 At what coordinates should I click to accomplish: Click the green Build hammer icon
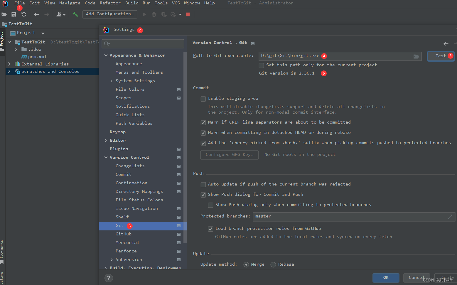(x=75, y=14)
